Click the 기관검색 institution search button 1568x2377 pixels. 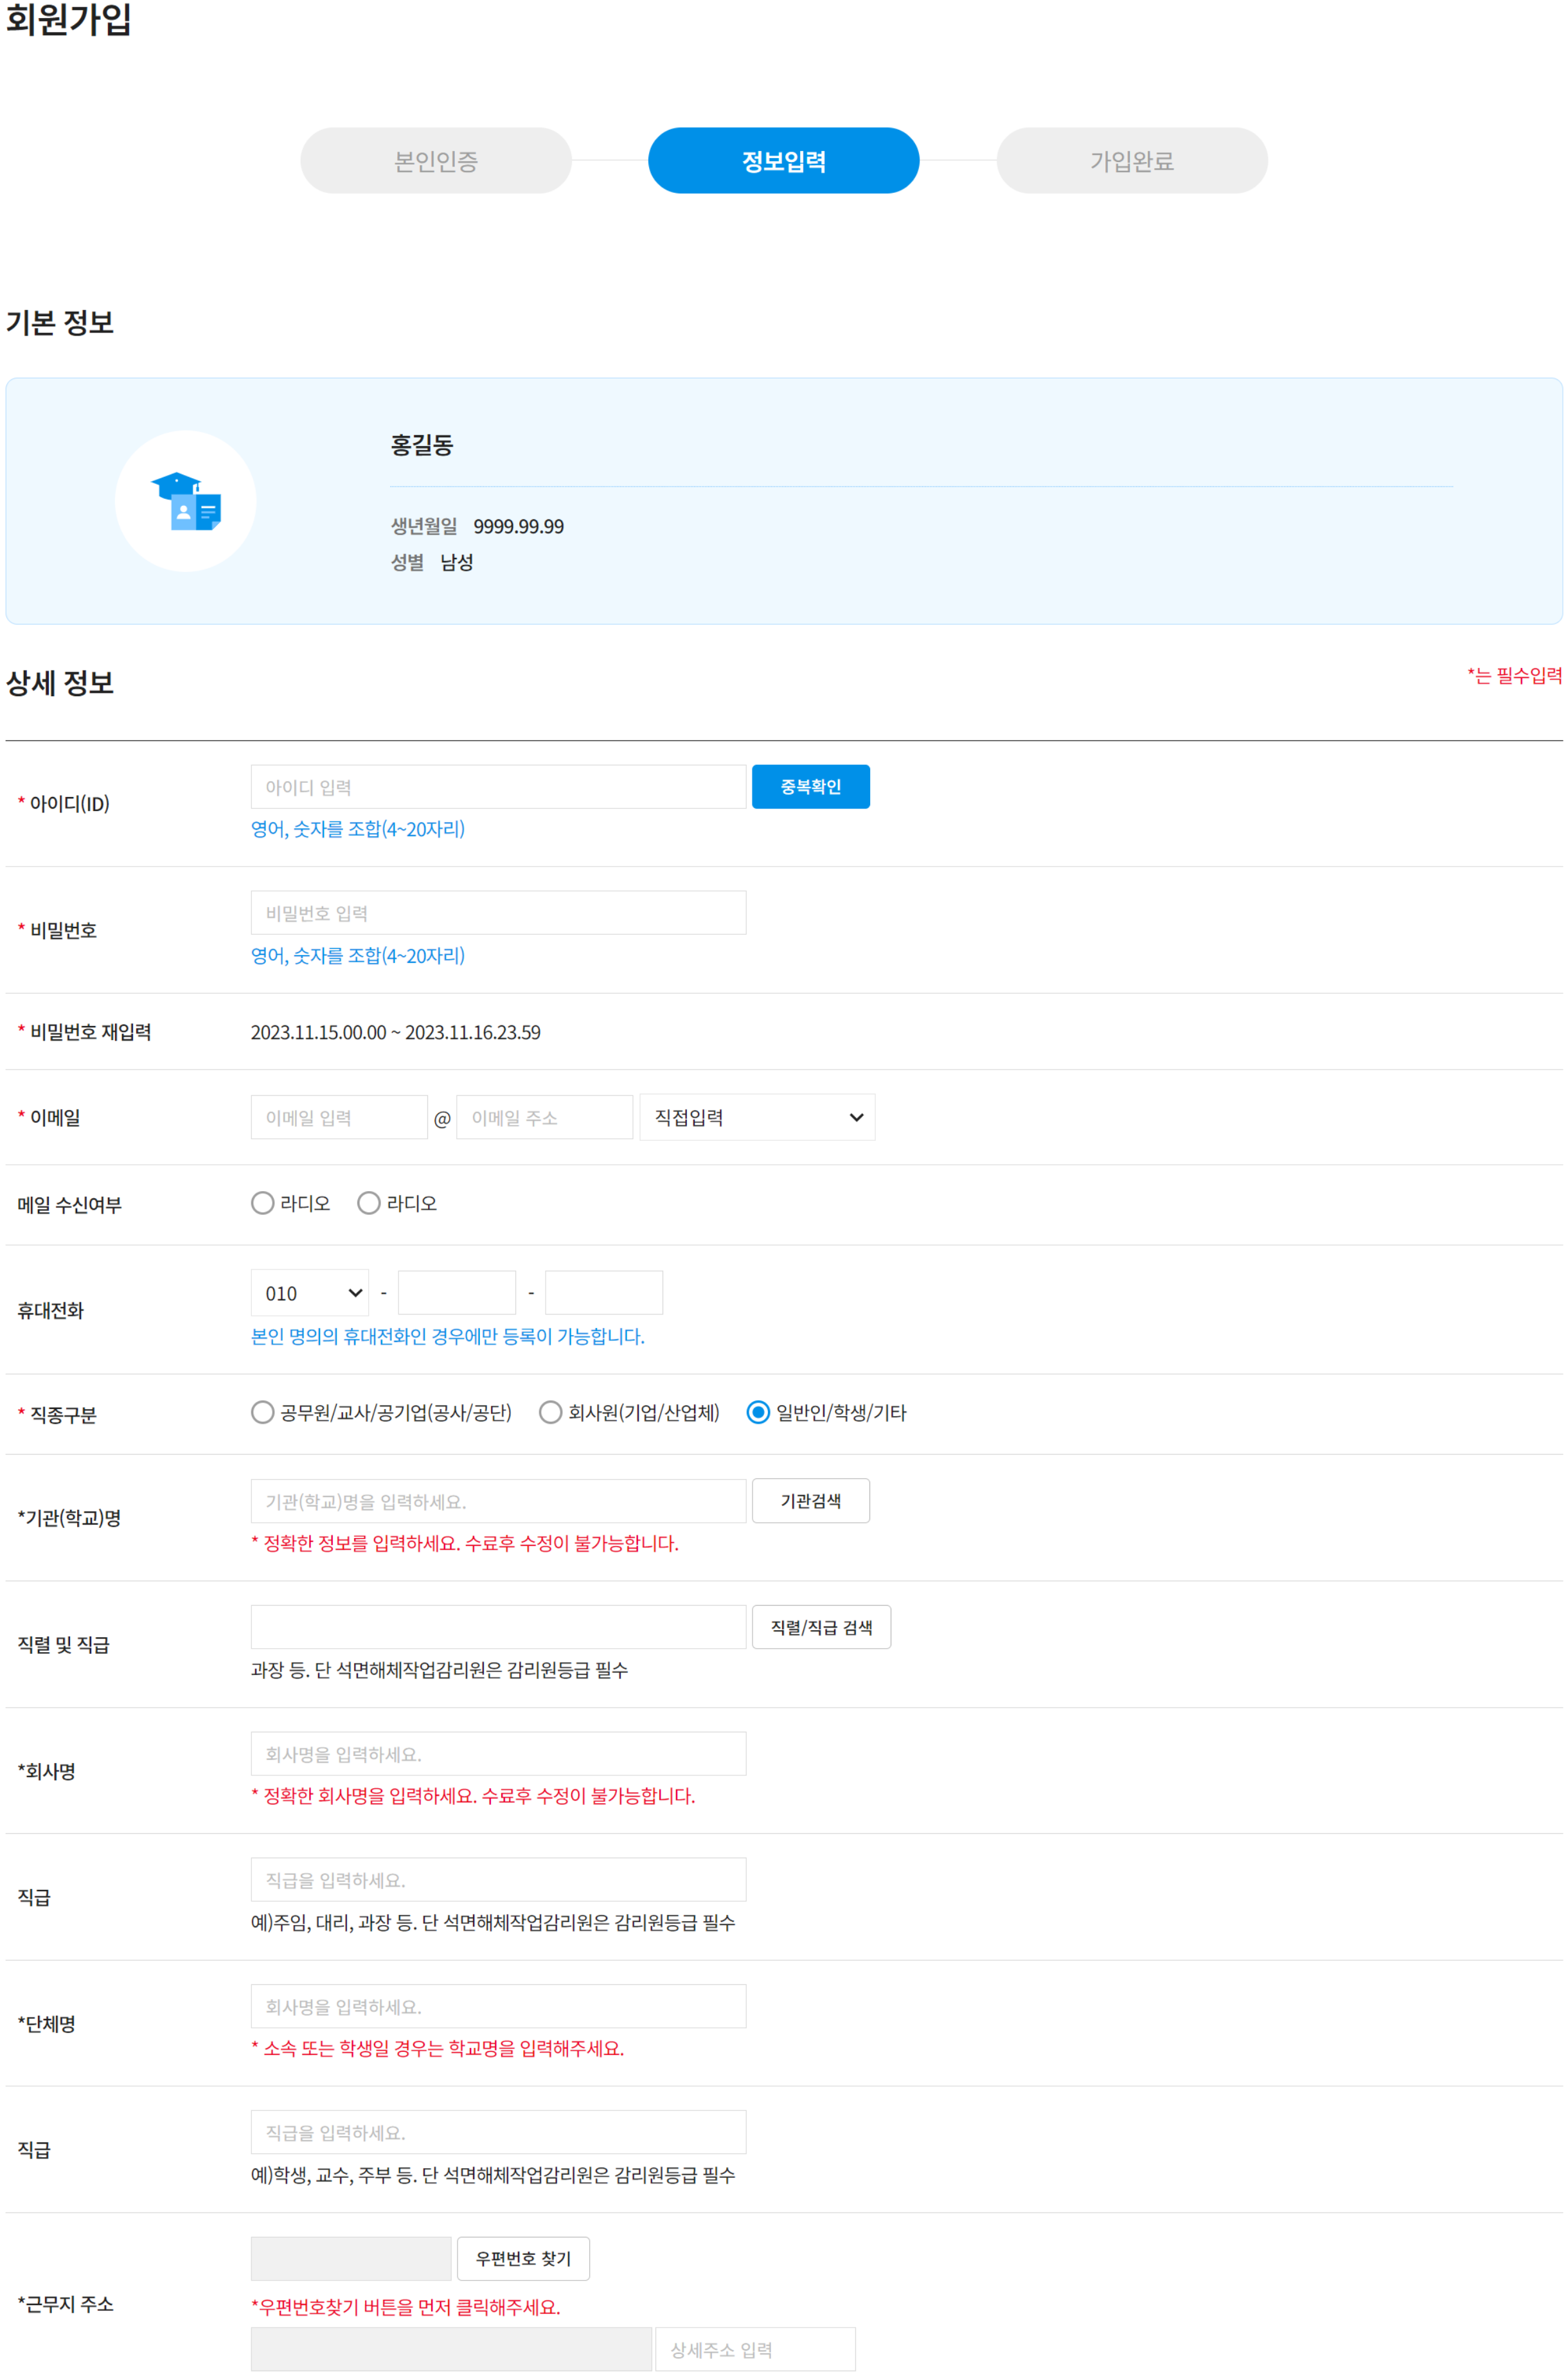click(x=810, y=1500)
